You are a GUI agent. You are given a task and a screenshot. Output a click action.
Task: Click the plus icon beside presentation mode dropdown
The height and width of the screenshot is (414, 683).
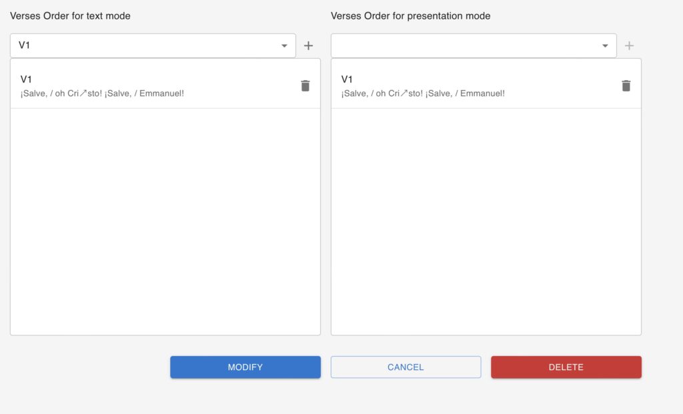(x=629, y=46)
